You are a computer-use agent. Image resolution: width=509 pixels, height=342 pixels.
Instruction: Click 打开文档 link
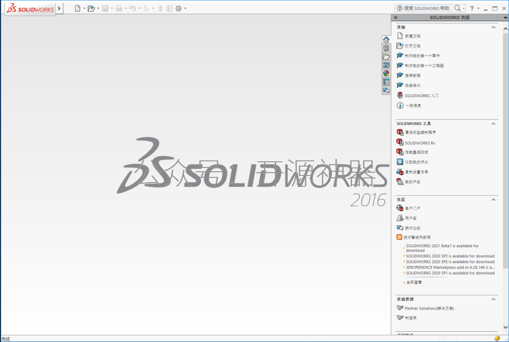[x=412, y=46]
